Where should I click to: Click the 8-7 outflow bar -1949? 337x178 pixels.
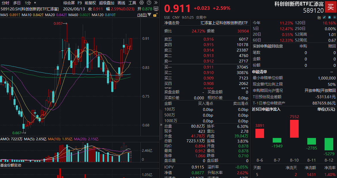click(277, 140)
